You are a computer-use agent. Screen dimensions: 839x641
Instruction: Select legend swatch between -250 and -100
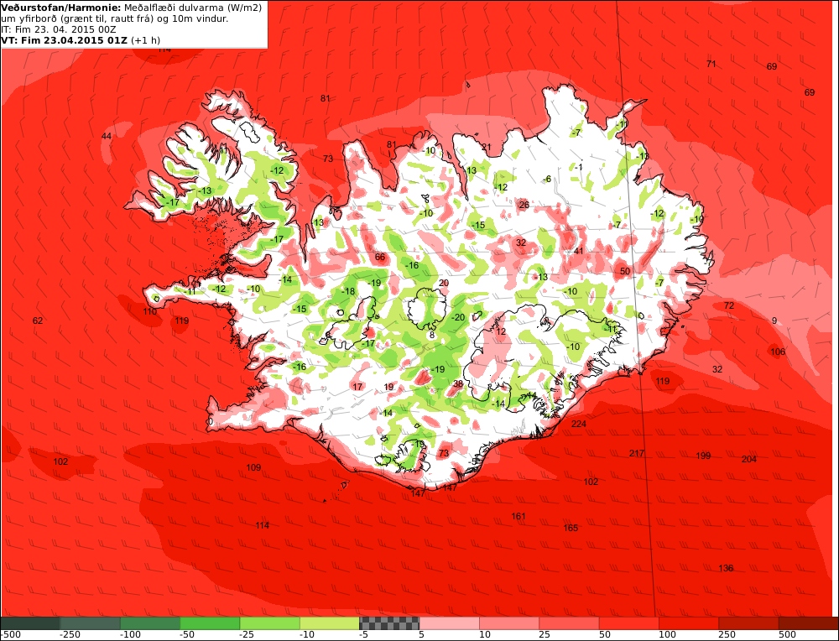click(90, 623)
